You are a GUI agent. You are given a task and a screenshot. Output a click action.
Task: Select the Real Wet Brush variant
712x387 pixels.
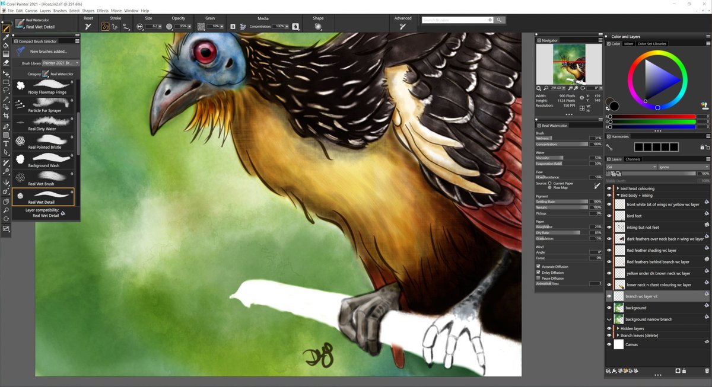[44, 178]
